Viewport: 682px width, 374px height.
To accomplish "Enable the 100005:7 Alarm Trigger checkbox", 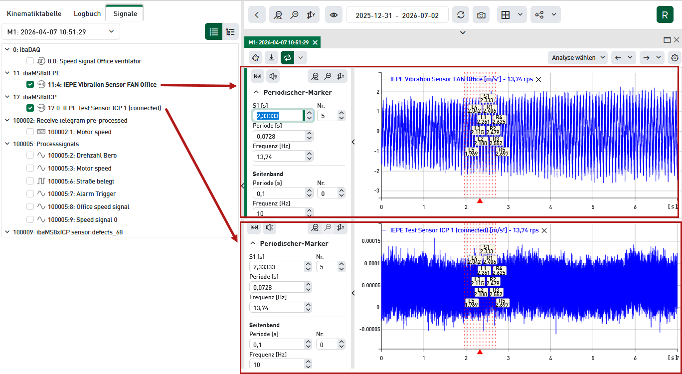I will (x=30, y=194).
